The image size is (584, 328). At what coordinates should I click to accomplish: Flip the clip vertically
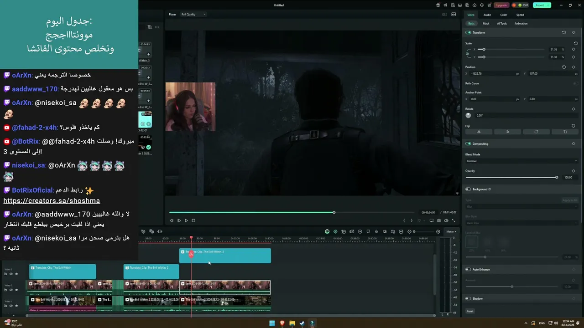pos(507,132)
